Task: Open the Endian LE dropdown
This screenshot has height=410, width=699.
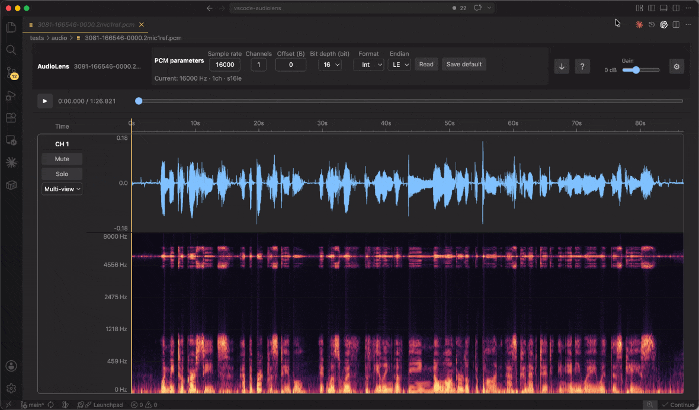Action: tap(399, 65)
